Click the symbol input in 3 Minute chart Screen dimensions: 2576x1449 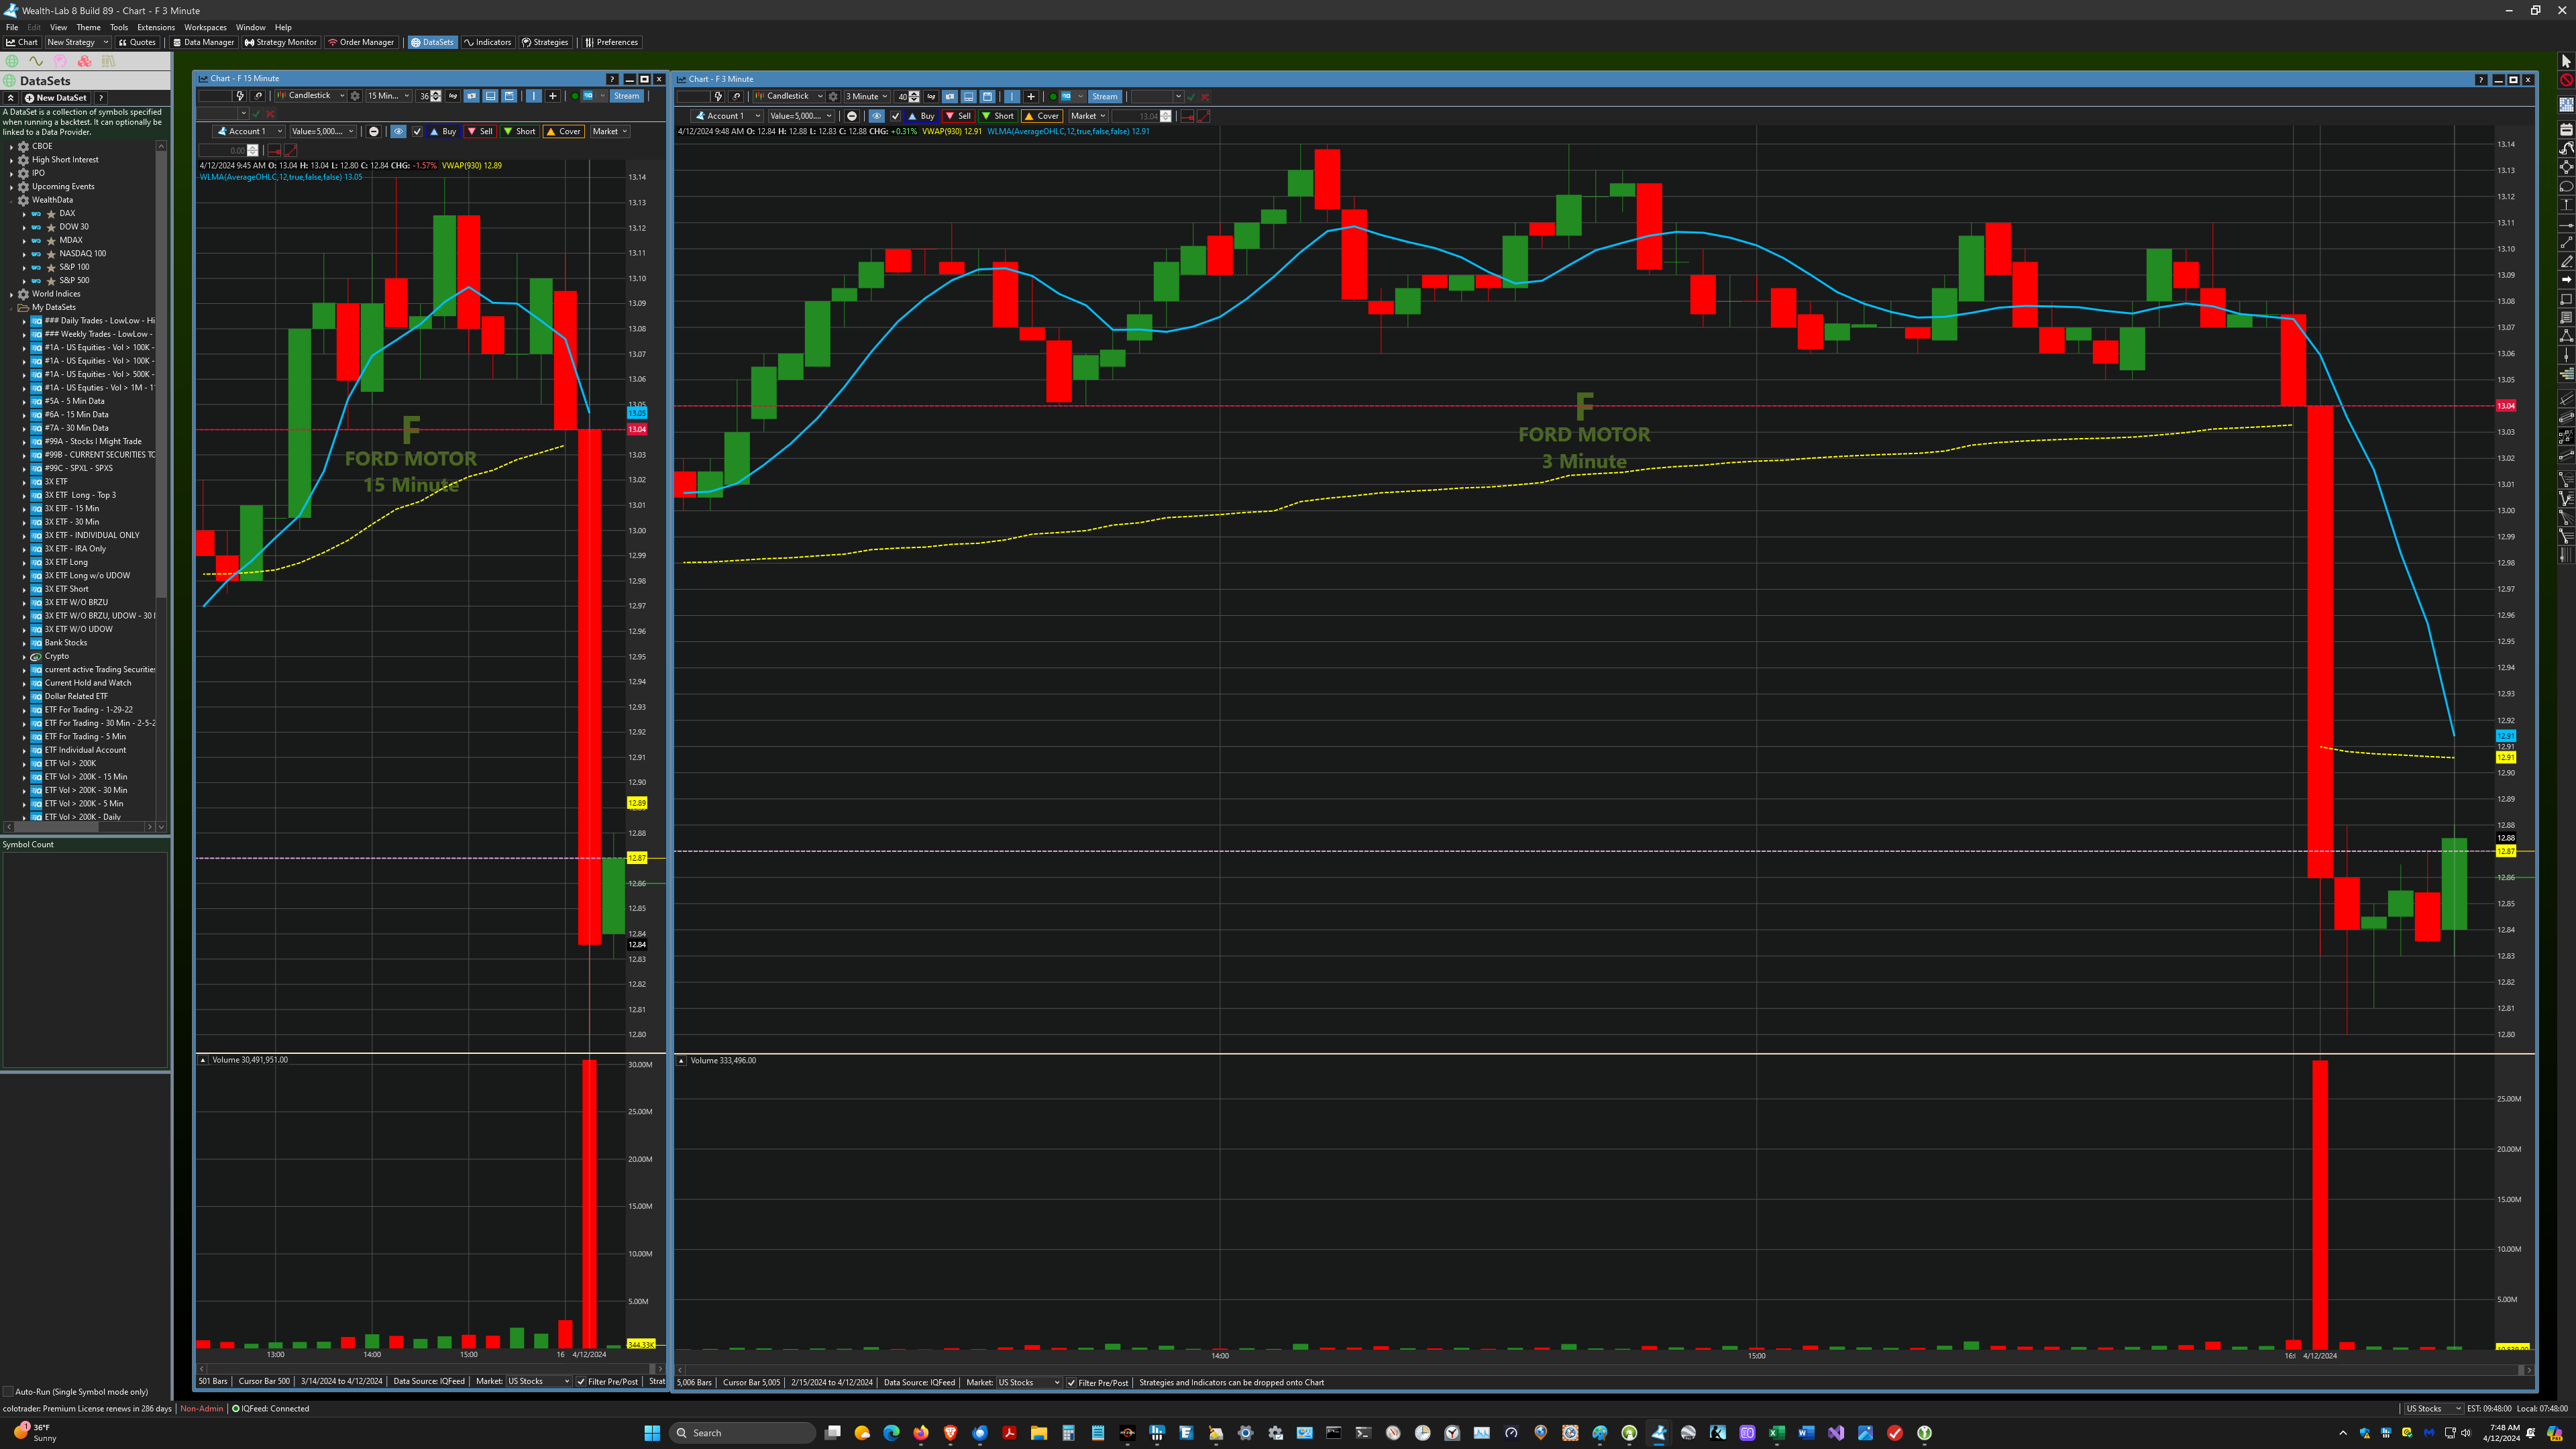click(x=694, y=97)
